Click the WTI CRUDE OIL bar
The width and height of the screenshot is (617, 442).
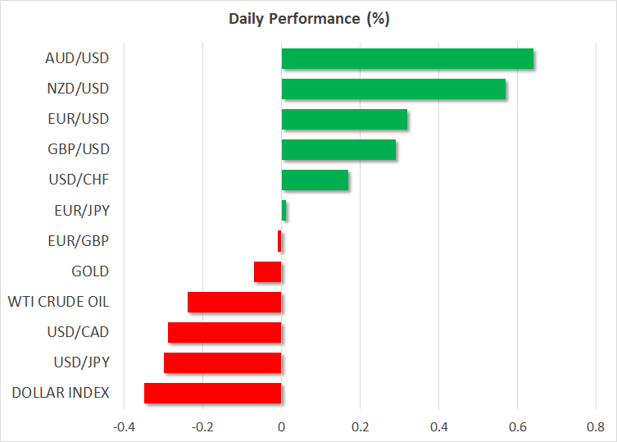coord(234,302)
